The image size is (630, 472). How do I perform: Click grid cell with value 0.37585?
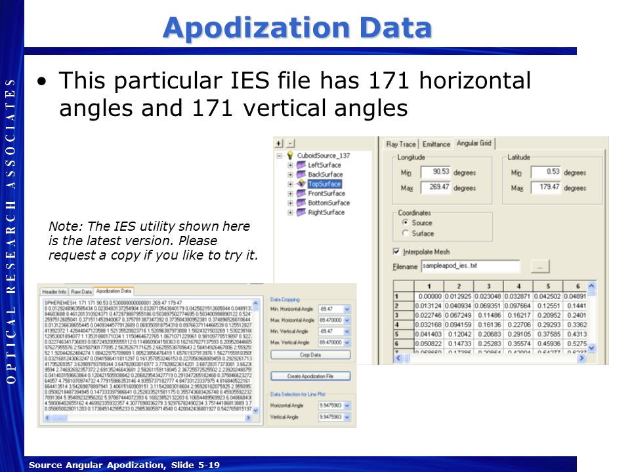pyautogui.click(x=547, y=334)
